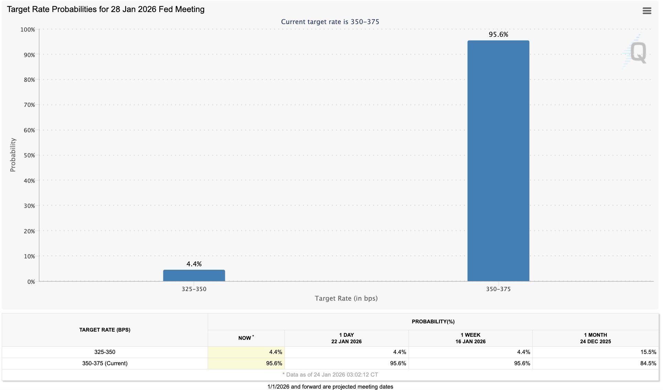Click the QuikStrike Q watermark logo
Screen dimensions: 663x390
[x=638, y=53]
